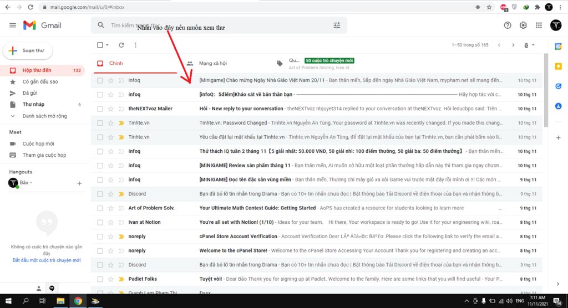Open the Chrome extensions puzzle icon
The width and height of the screenshot is (568, 308).
point(537,7)
